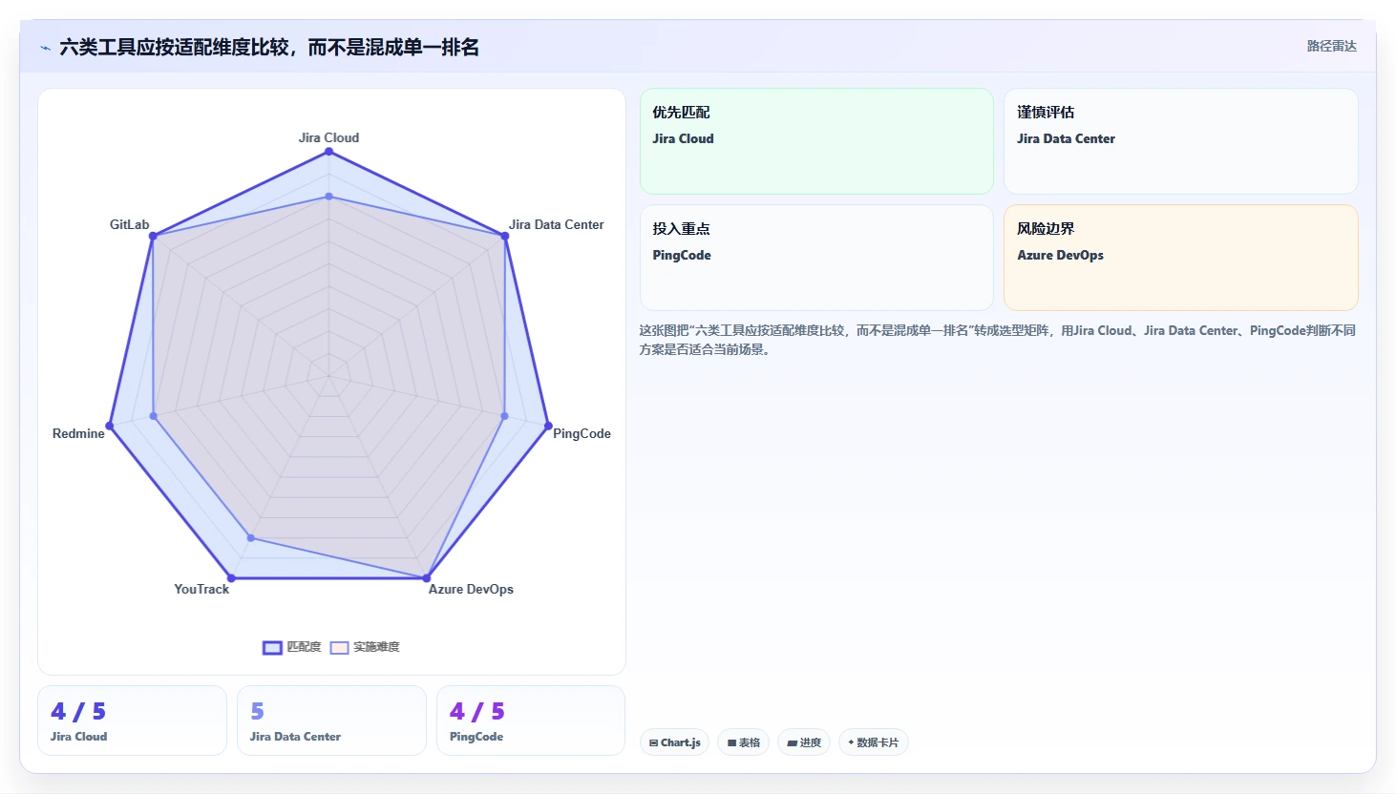Screen dimensions: 1396x794
Task: Click the PingCode axis label on radar chart
Action: (x=582, y=433)
